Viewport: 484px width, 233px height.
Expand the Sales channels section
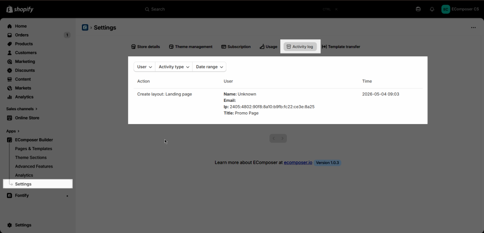point(22,109)
